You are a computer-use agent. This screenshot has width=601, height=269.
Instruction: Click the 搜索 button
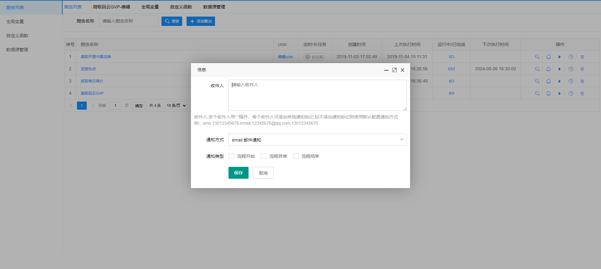[172, 21]
